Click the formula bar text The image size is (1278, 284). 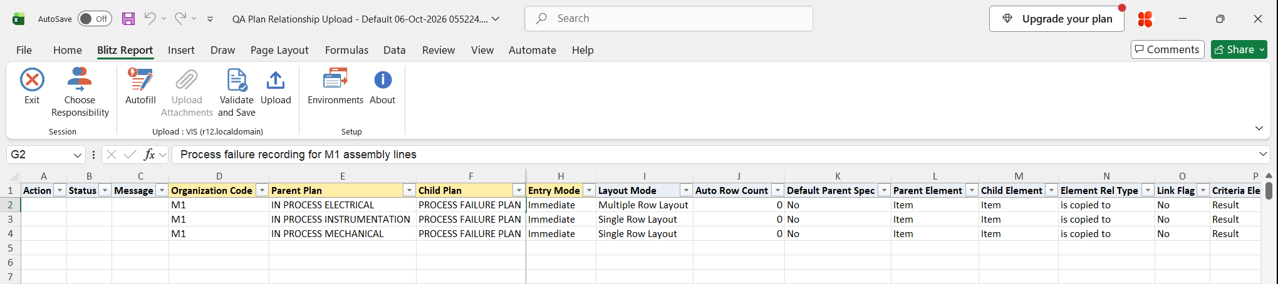[x=298, y=155]
